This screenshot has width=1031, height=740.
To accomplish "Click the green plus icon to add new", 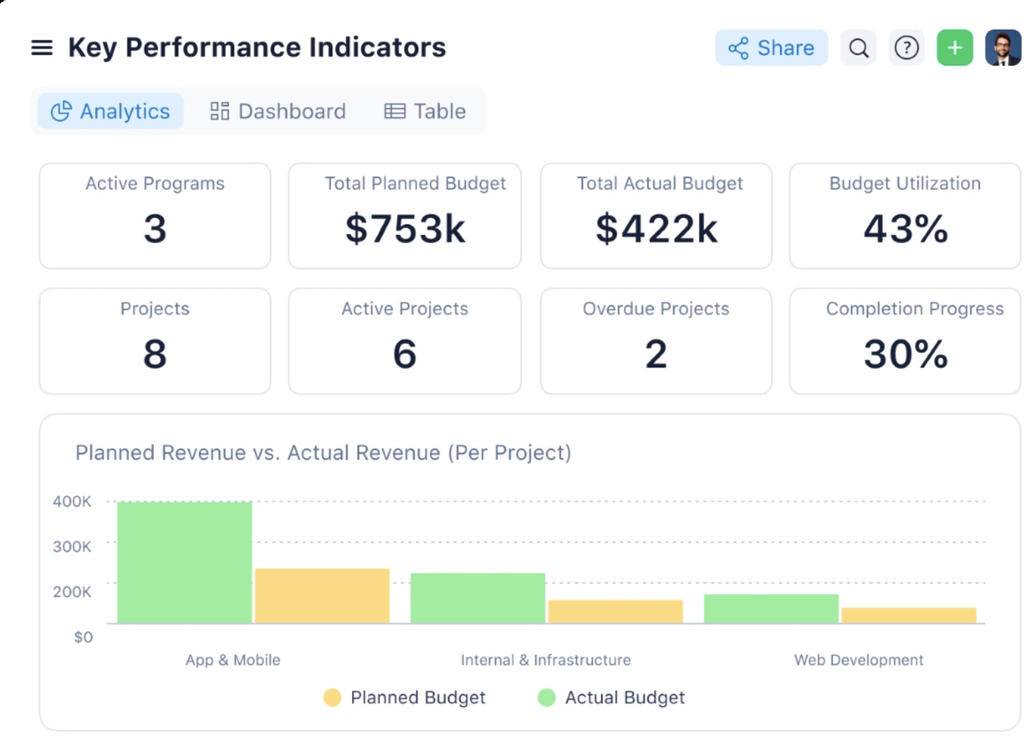I will (x=954, y=47).
